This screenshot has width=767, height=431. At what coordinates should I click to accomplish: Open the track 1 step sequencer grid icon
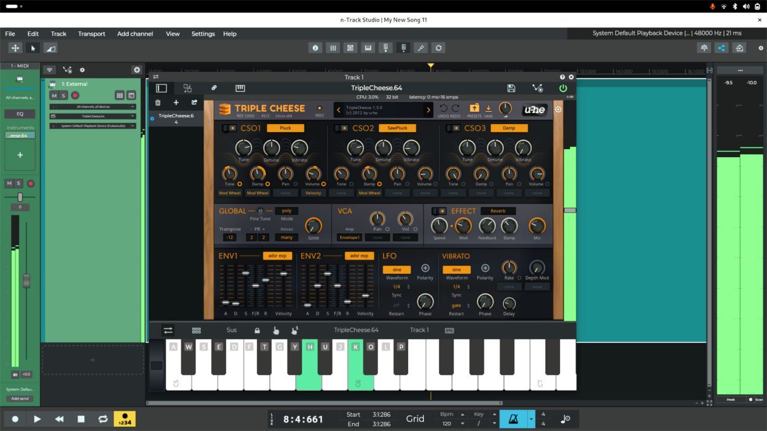(x=120, y=95)
